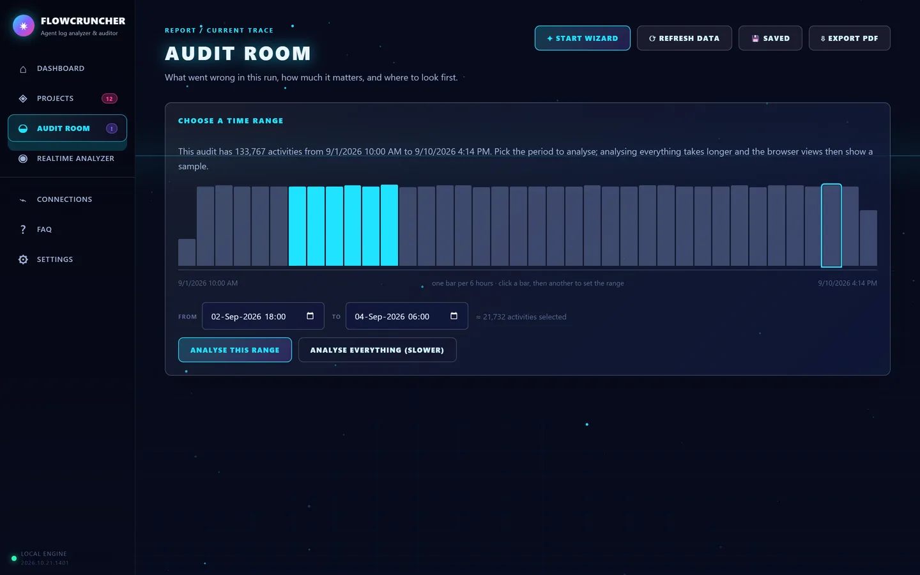The image size is (920, 575).
Task: Click the Saved button
Action: coord(770,38)
